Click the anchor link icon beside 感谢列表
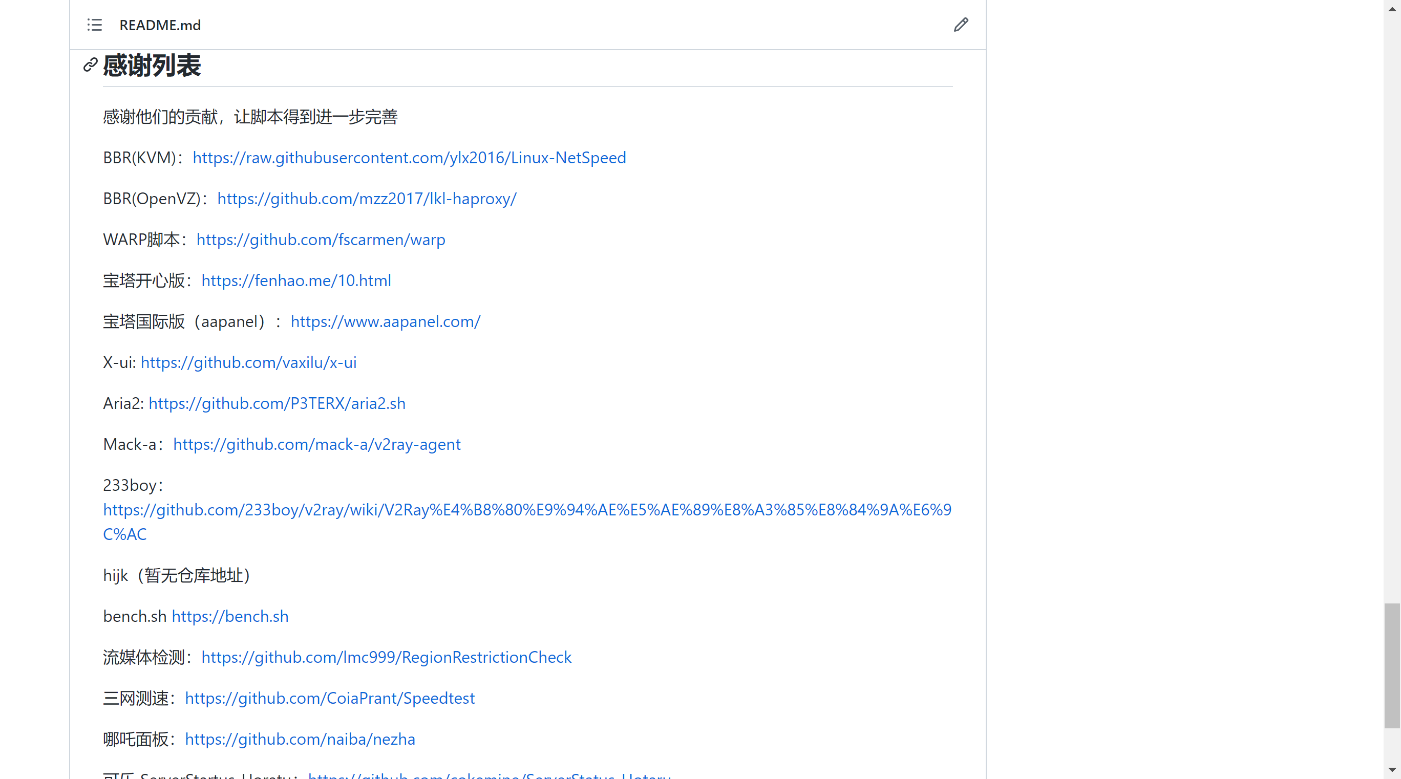This screenshot has height=779, width=1401. (90, 65)
